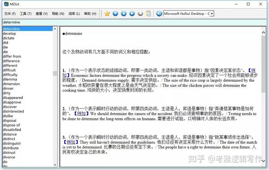Select differ from in the word list

click(12, 57)
